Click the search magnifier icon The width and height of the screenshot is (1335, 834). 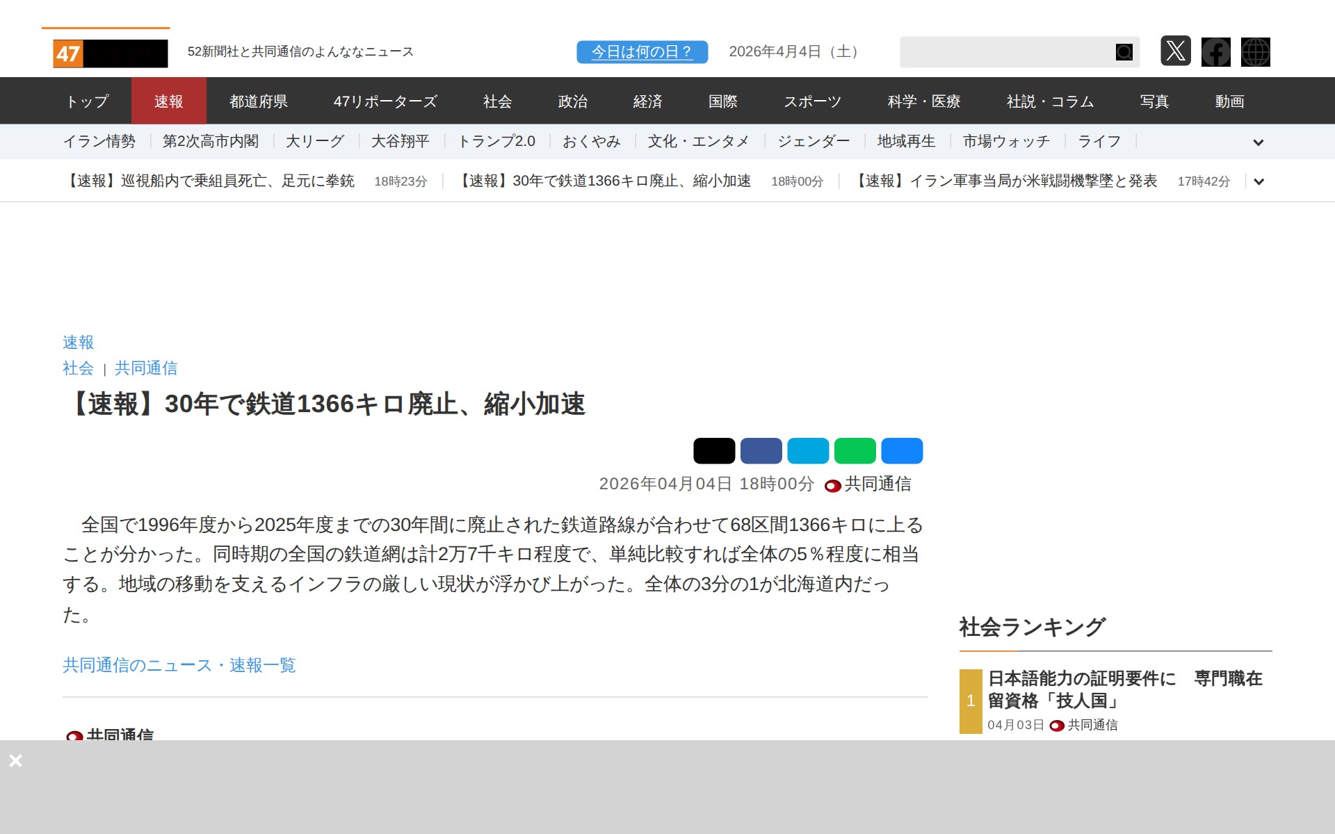click(x=1124, y=52)
